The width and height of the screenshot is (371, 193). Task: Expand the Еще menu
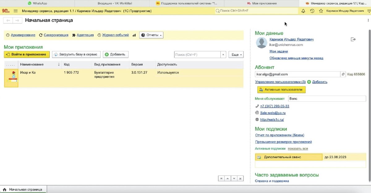[x=236, y=55]
